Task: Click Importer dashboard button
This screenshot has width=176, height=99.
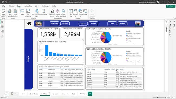Action: [x=93, y=24]
